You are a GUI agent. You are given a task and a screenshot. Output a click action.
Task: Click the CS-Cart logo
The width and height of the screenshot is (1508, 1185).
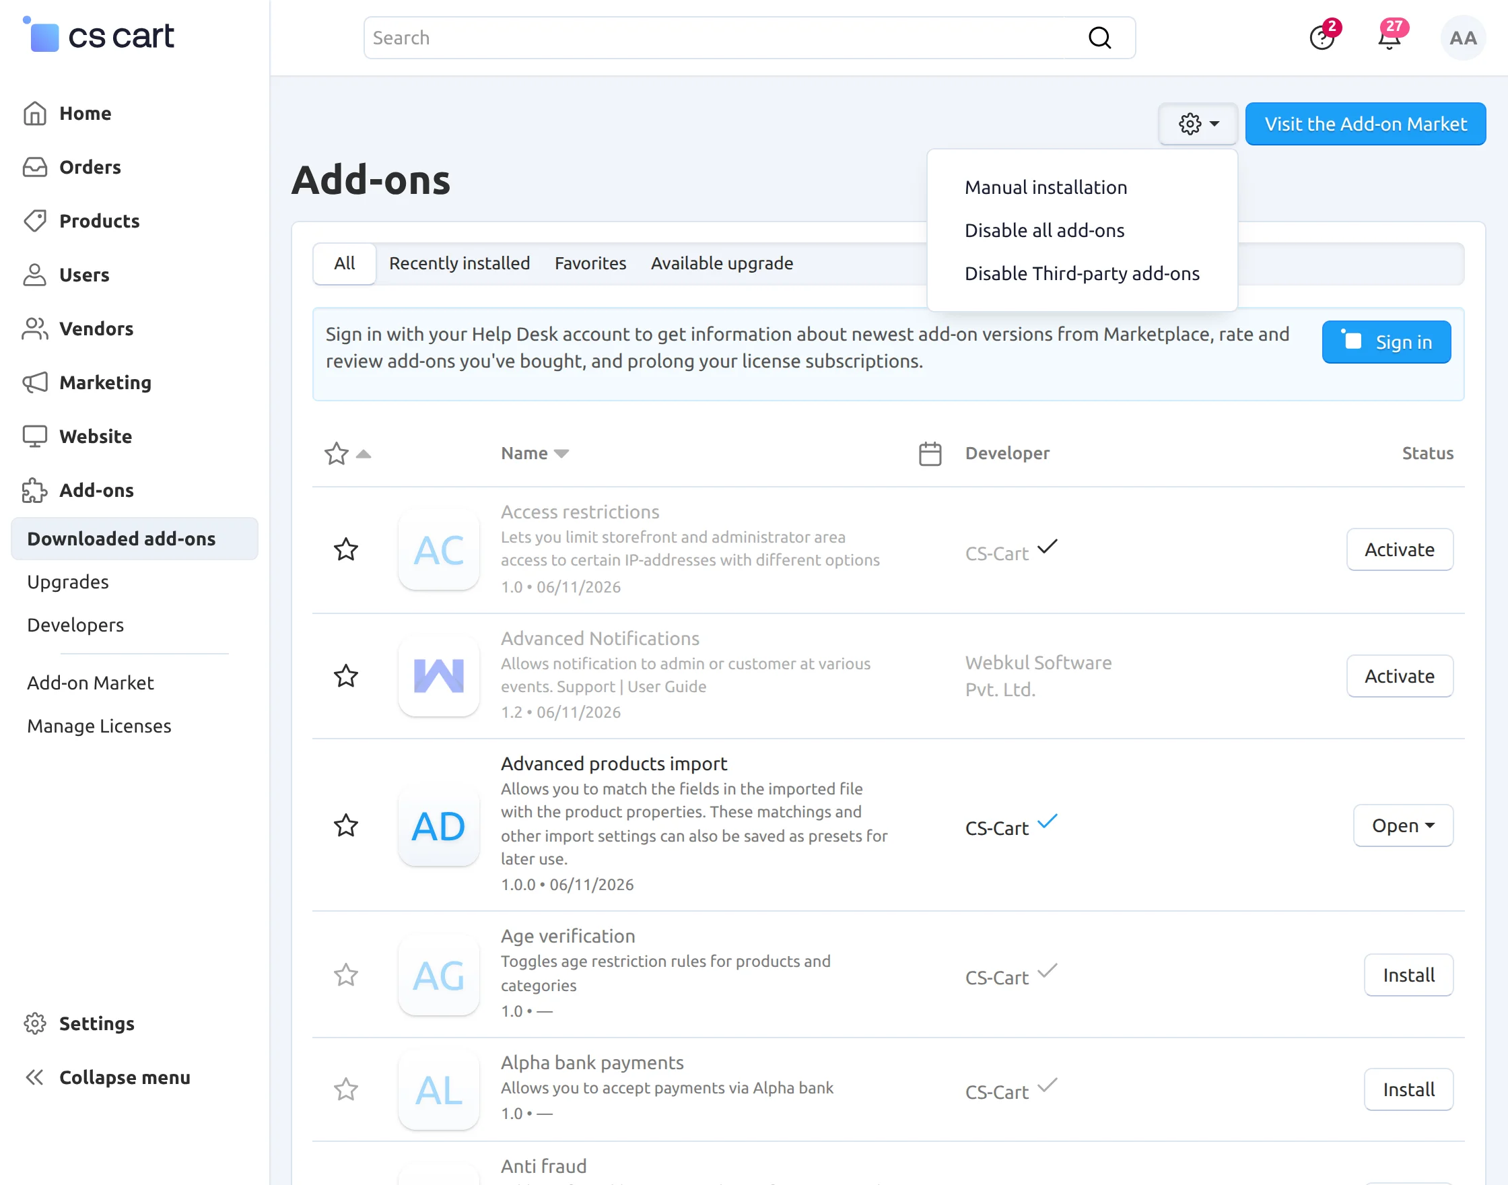coord(98,36)
